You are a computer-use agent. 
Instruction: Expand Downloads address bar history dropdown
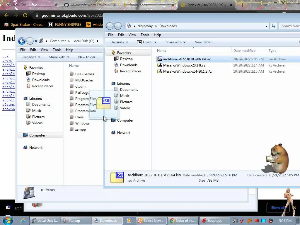(267, 26)
